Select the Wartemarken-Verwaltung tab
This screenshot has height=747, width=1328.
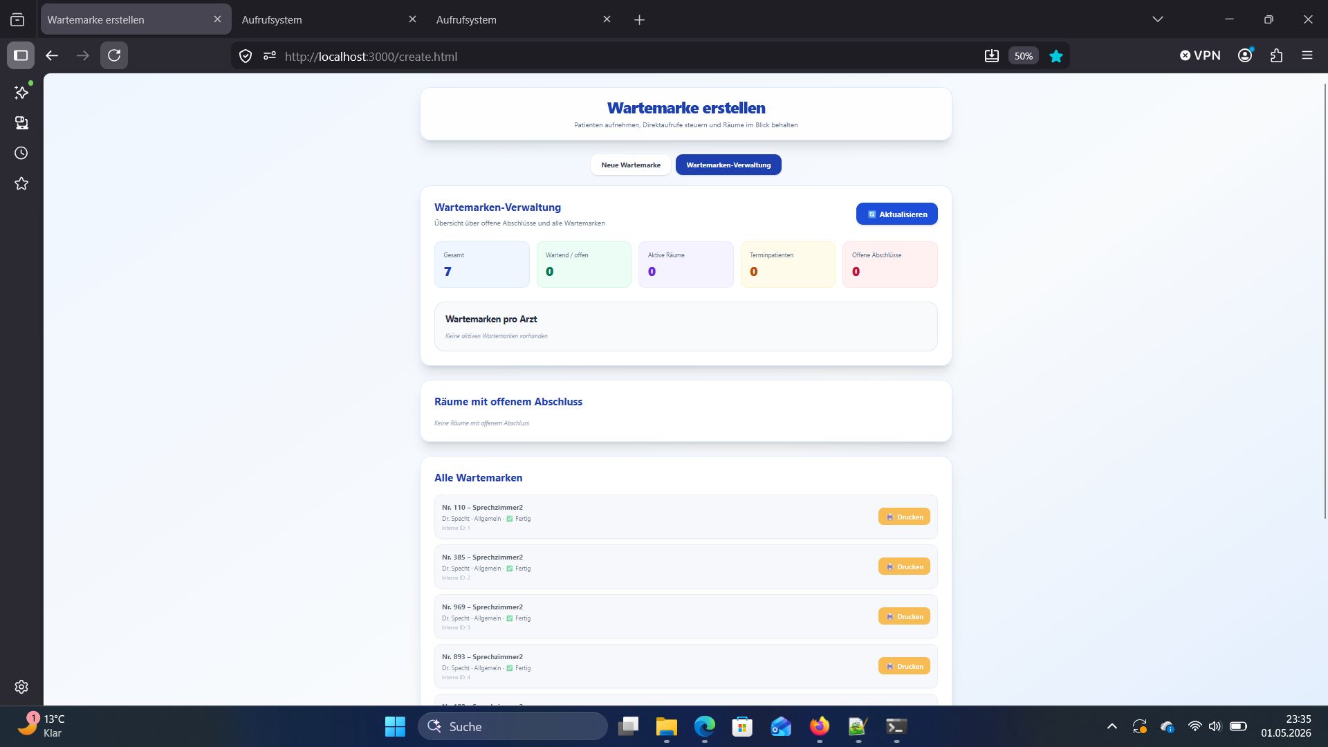tap(728, 165)
